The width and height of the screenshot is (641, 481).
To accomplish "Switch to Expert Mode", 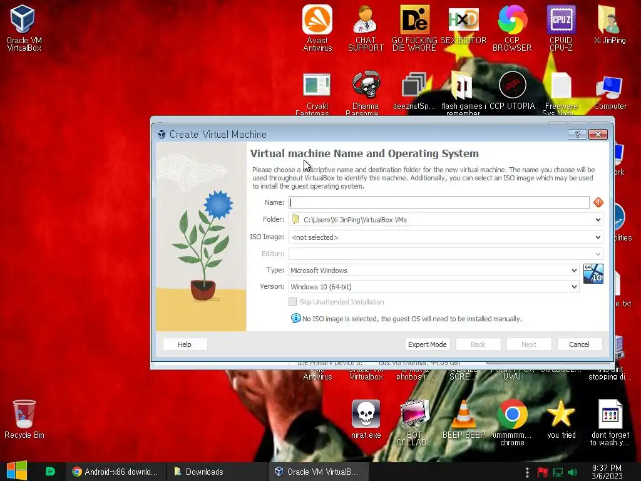I will coord(427,344).
